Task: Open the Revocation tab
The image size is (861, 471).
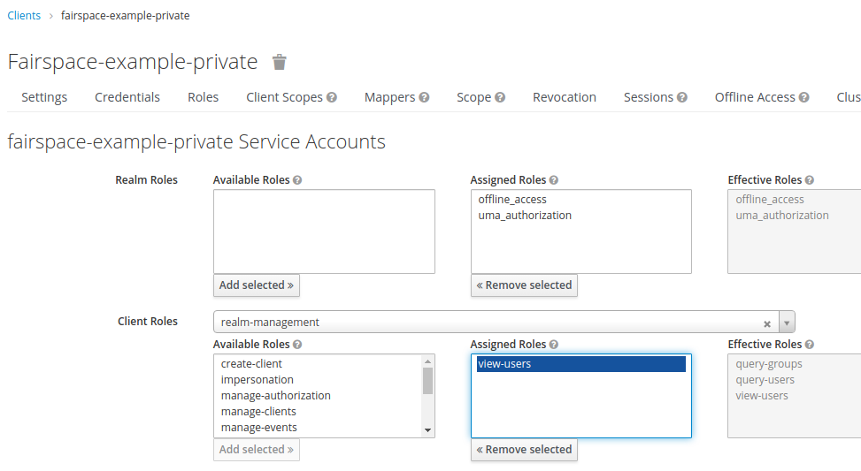Action: pyautogui.click(x=565, y=97)
